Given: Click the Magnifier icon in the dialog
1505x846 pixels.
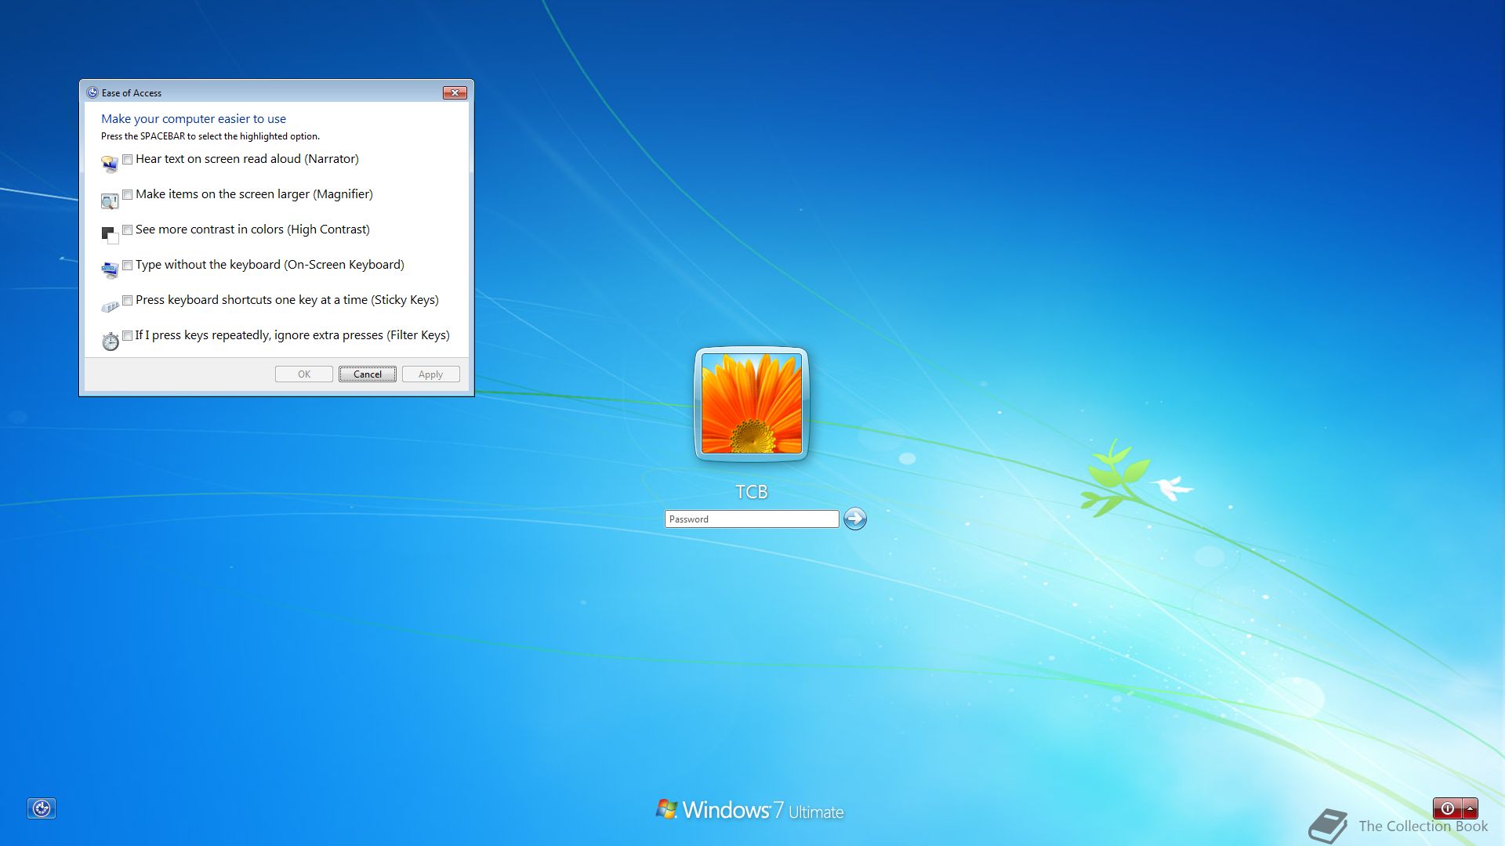Looking at the screenshot, I should (110, 201).
